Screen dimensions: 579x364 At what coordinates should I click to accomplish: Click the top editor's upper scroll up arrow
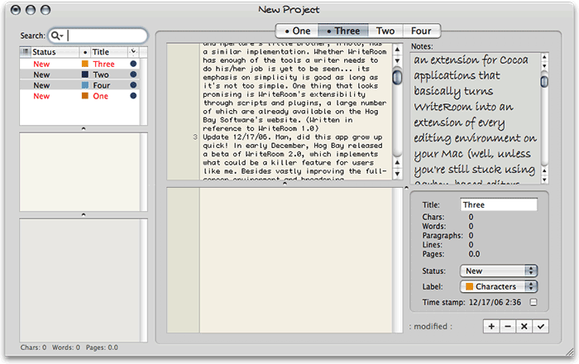(x=397, y=50)
